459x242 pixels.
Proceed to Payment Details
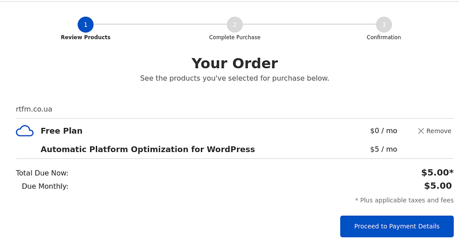point(396,226)
